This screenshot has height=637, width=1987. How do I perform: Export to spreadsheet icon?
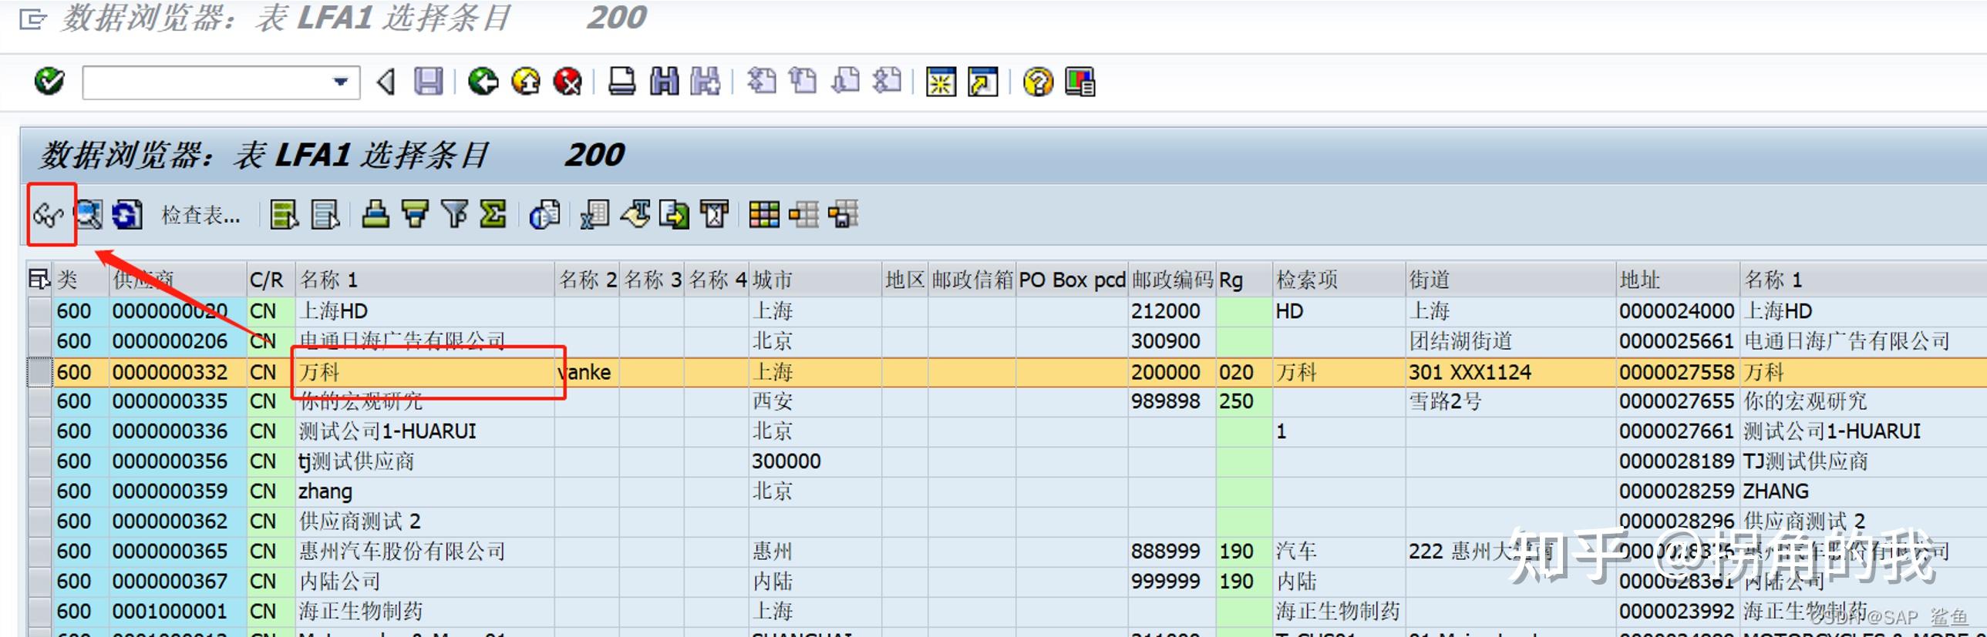594,215
